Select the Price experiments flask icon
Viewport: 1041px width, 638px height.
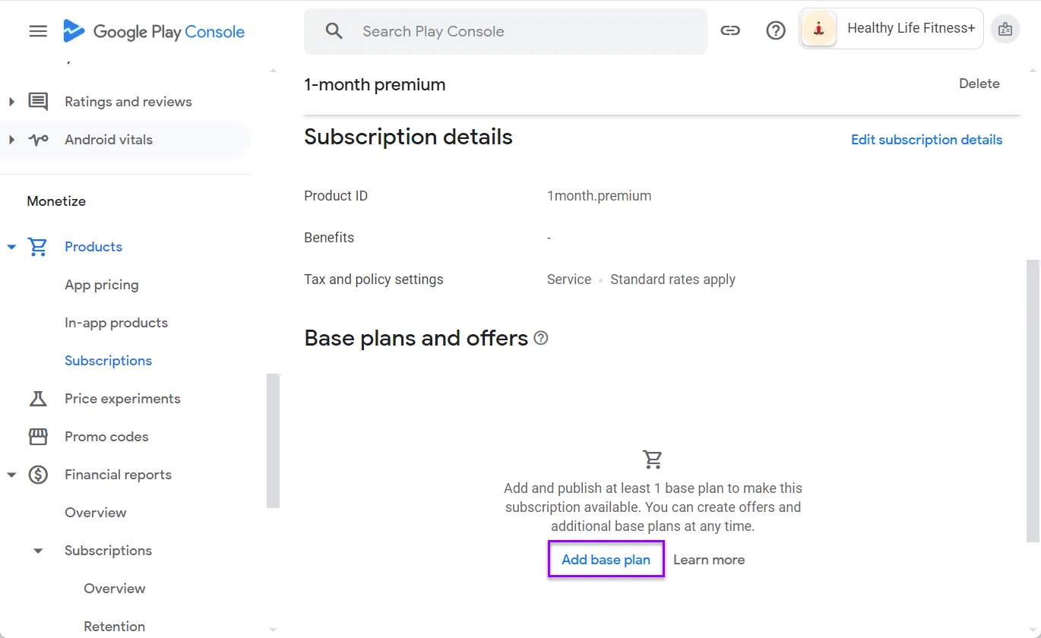[36, 398]
